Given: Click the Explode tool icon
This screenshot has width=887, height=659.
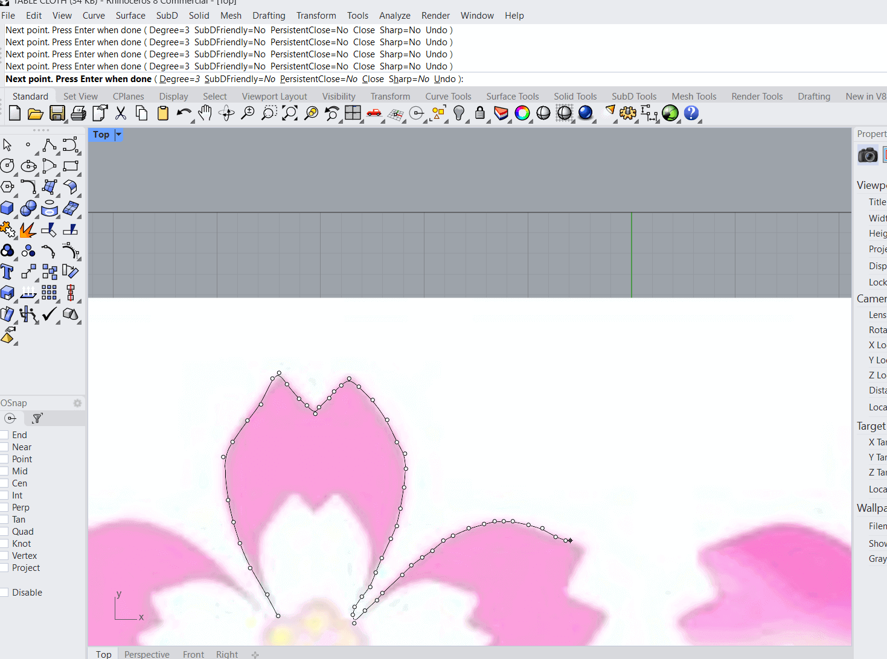Looking at the screenshot, I should [28, 230].
